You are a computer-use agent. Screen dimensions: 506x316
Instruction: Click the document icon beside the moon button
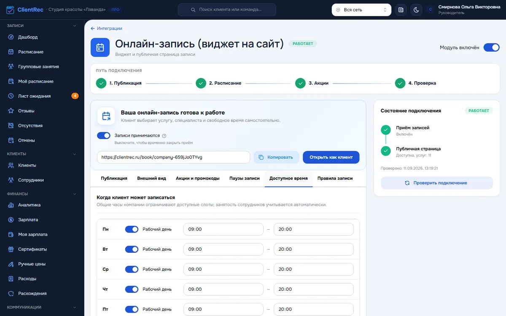[401, 10]
